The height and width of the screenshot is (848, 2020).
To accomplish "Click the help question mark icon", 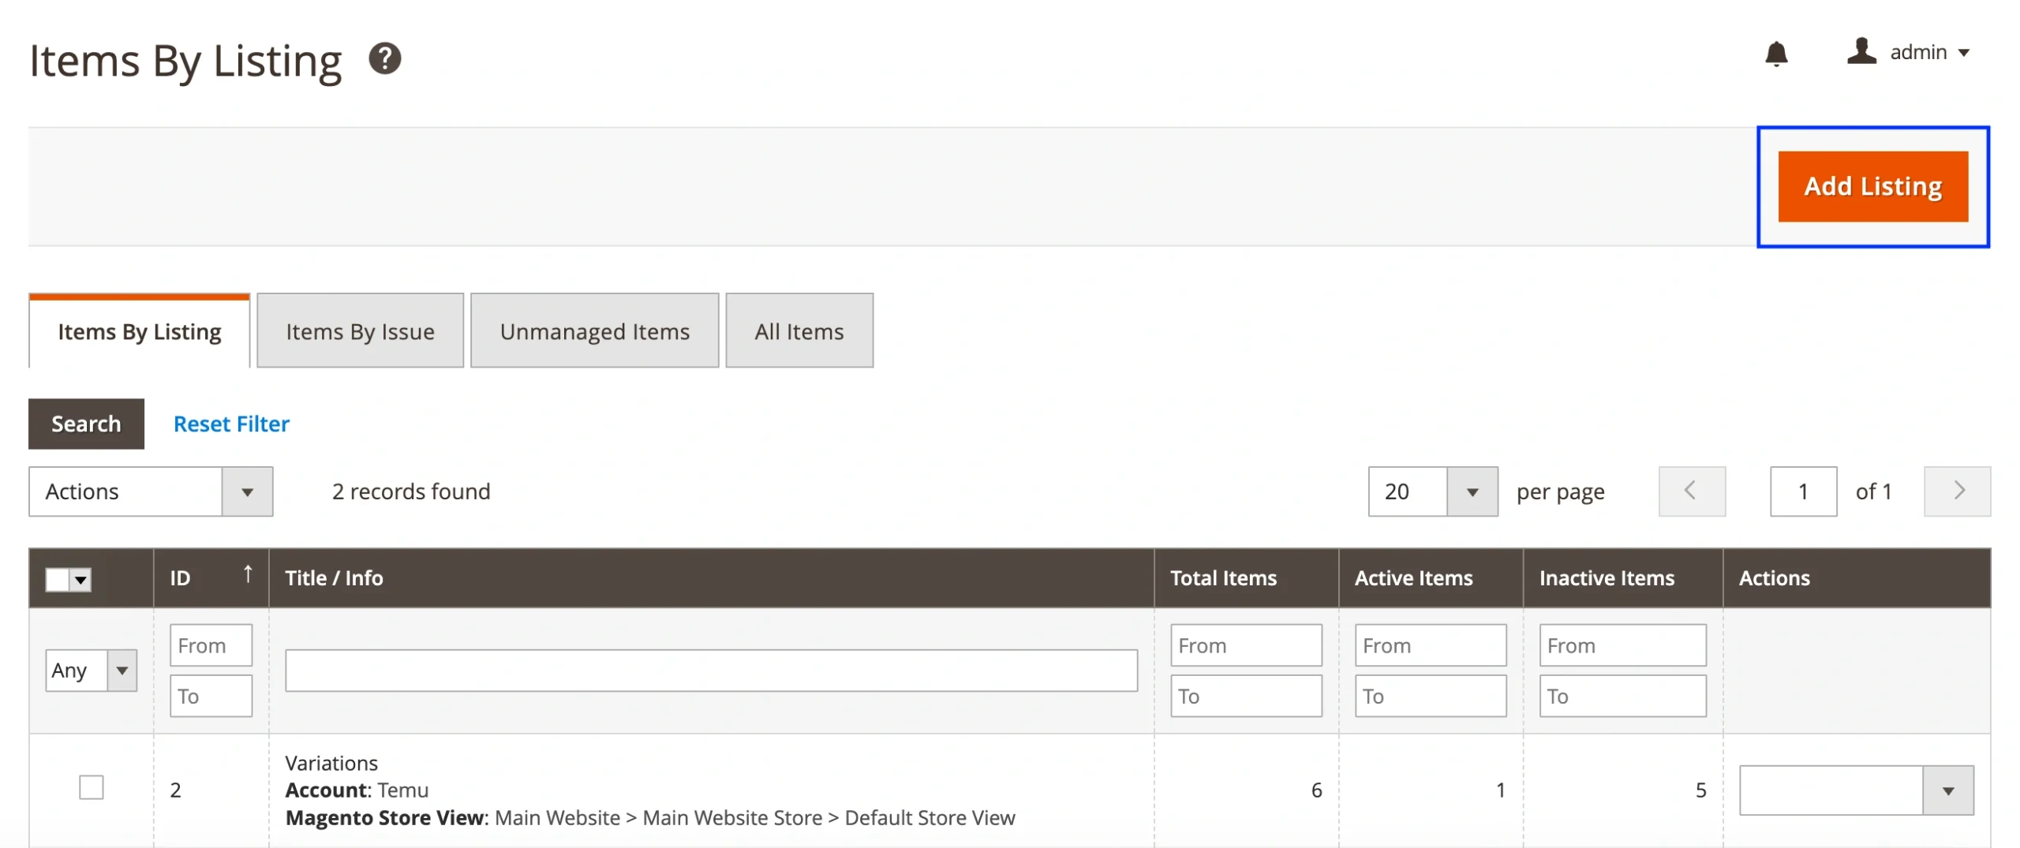I will click(x=384, y=59).
